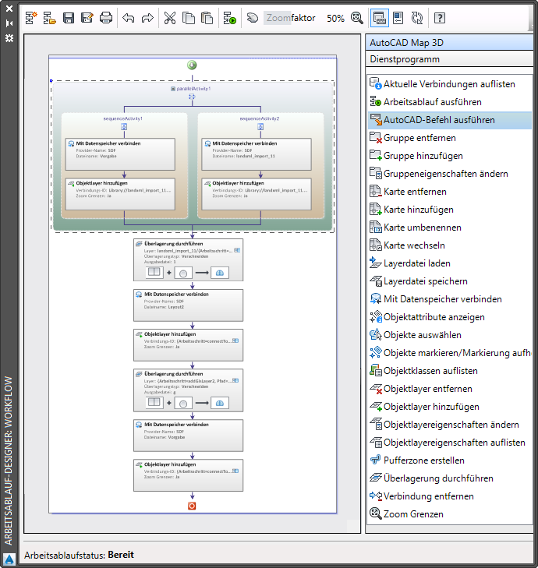538x568 pixels.
Task: Click the Karte hinzufügen icon
Action: point(376,209)
